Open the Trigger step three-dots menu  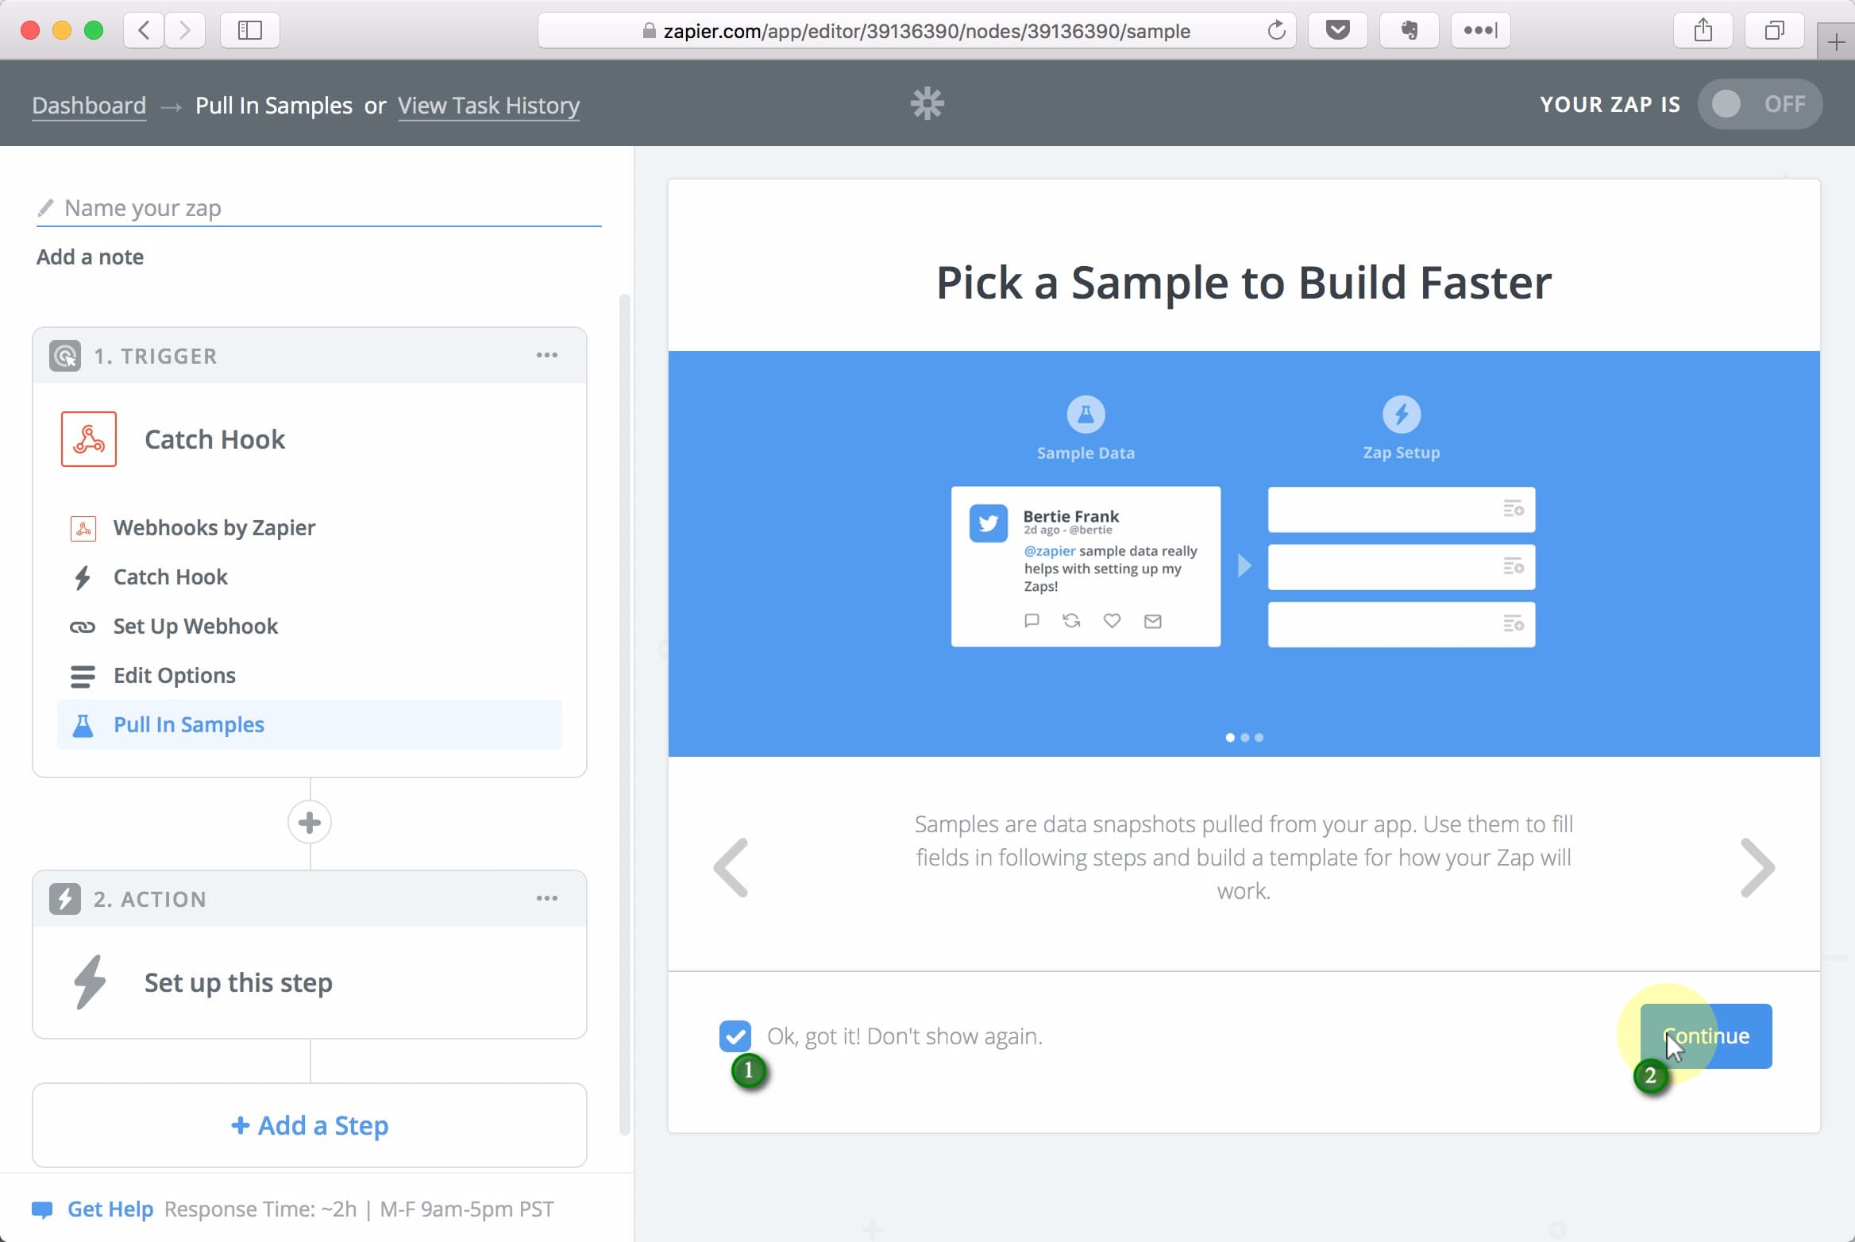(x=546, y=355)
